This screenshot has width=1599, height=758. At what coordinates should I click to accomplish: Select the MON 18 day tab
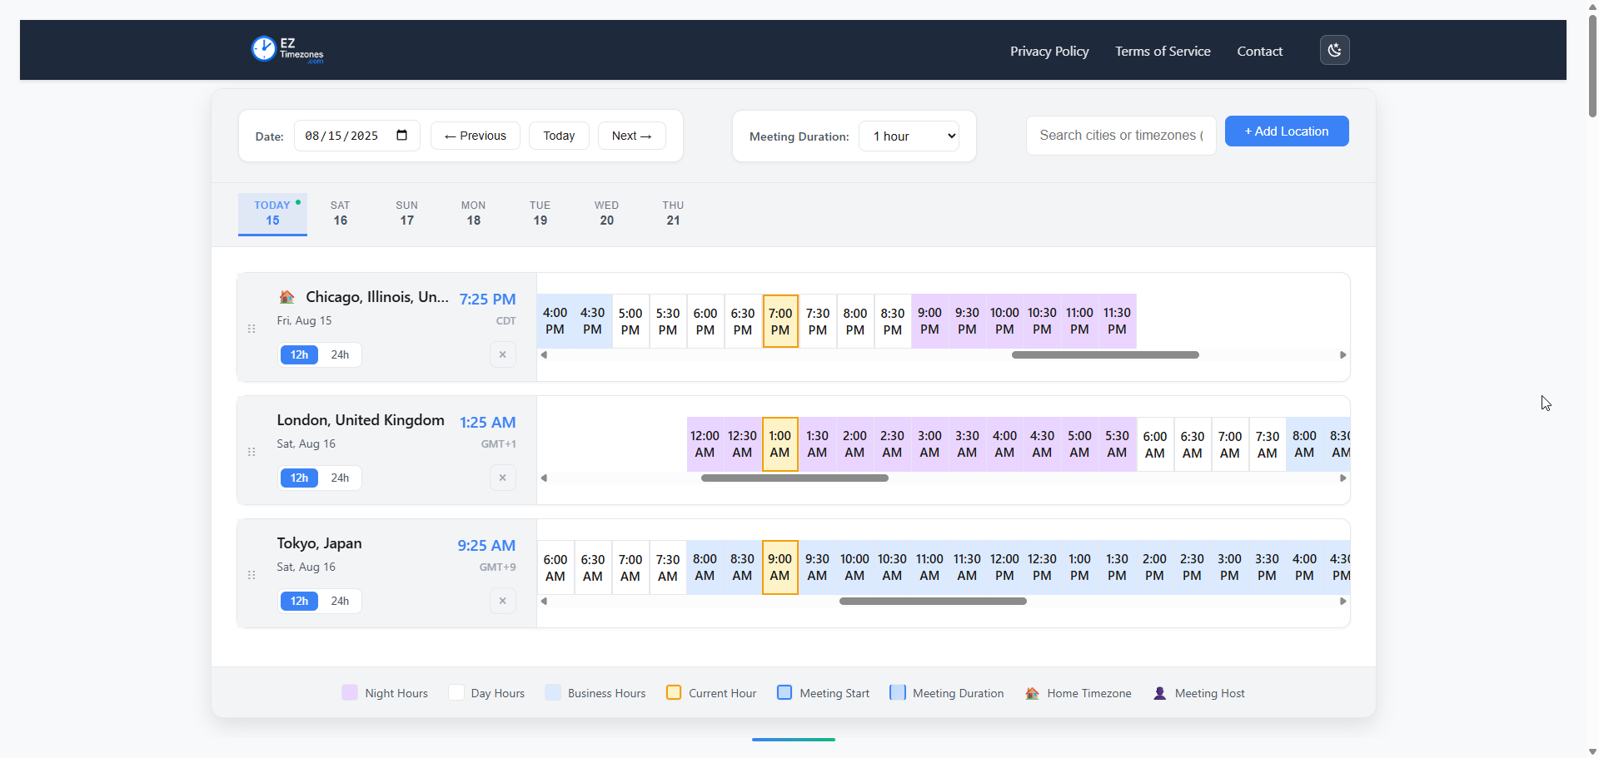473,214
